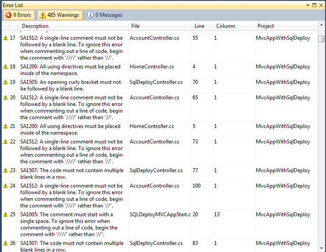The image size is (326, 252).
Task: Toggle the 0 Errors filter
Action: coord(18,15)
